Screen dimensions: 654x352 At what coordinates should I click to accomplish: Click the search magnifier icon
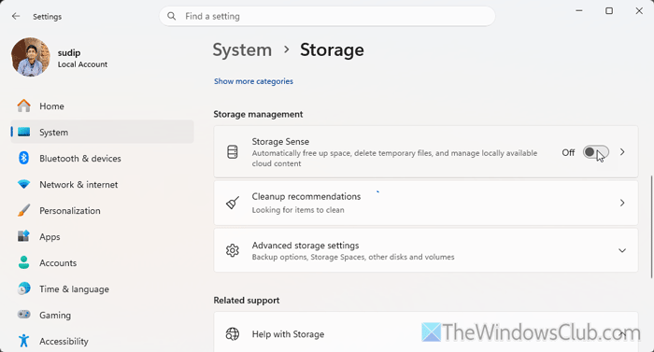[x=171, y=16]
